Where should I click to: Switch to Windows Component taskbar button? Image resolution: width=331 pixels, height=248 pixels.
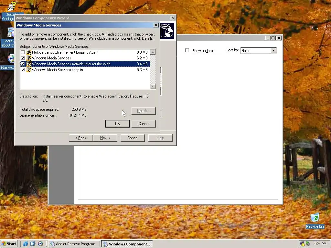coord(127,244)
